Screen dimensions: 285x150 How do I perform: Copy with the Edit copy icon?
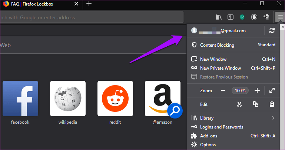coord(256,104)
